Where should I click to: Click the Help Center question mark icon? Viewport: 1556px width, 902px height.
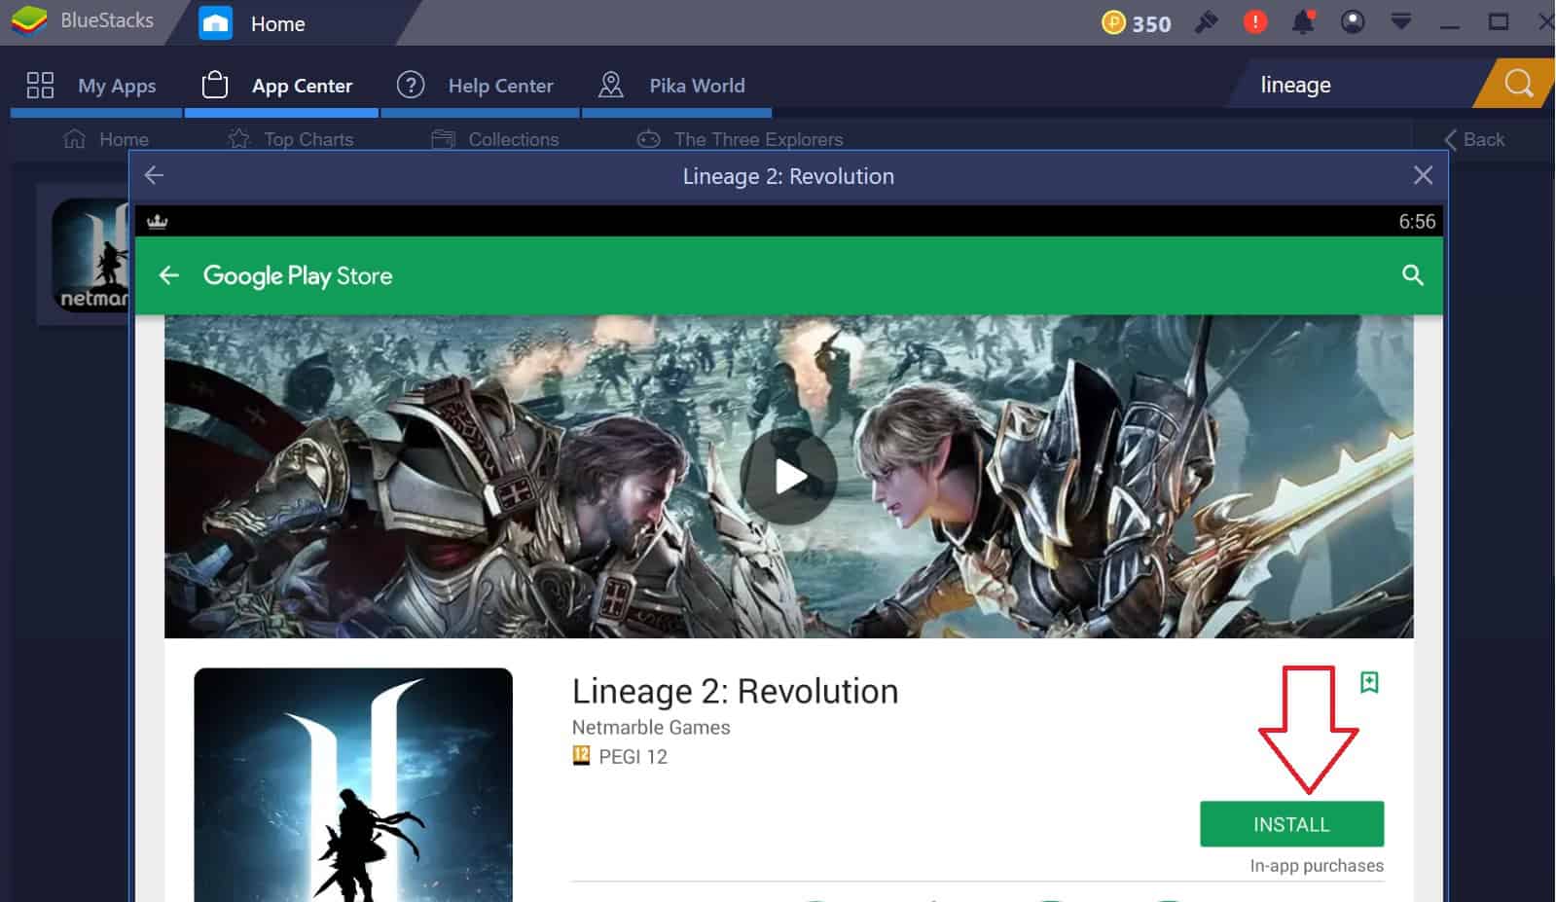pyautogui.click(x=411, y=85)
